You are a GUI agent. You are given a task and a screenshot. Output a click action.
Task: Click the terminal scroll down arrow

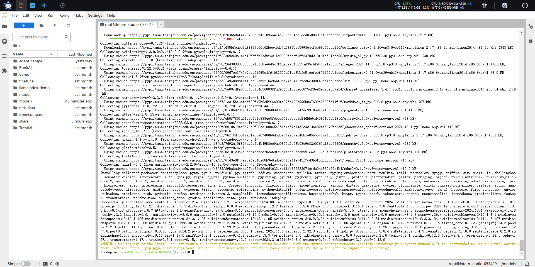(522, 253)
